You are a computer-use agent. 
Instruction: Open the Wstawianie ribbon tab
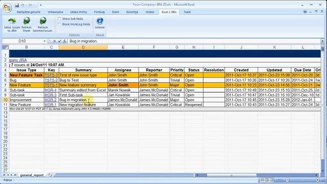(x=55, y=12)
